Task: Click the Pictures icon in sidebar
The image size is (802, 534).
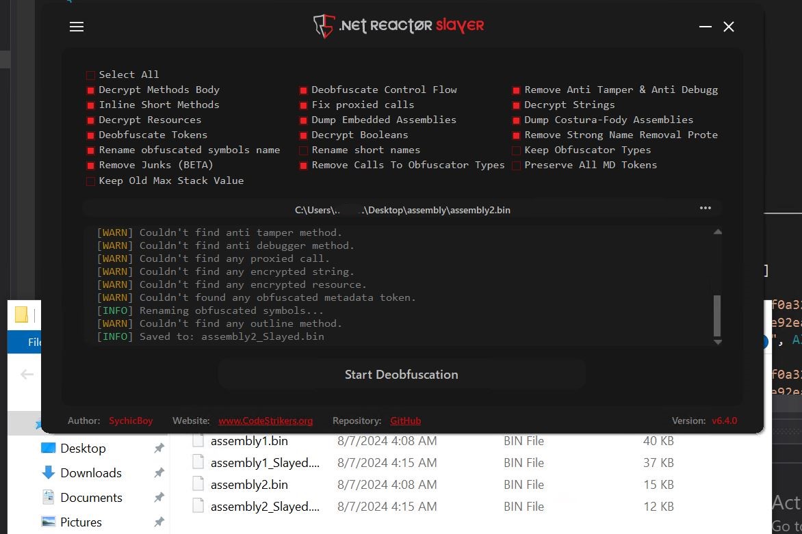Action: coord(48,522)
